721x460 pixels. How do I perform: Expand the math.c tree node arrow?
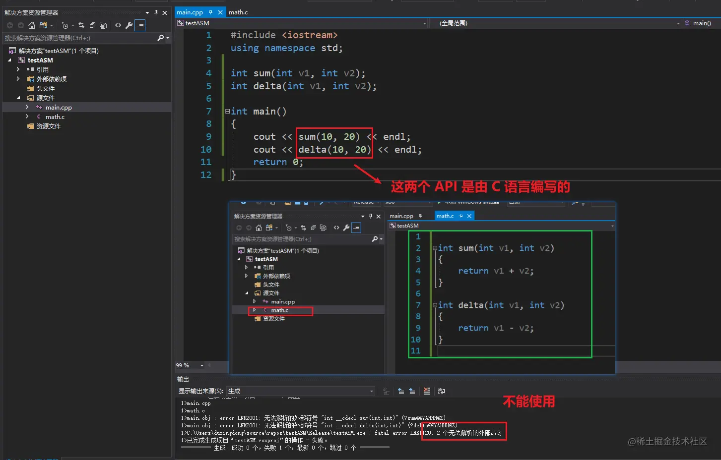pyautogui.click(x=27, y=116)
